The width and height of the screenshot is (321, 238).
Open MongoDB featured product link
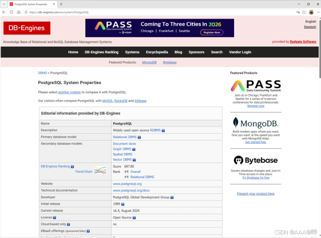pyautogui.click(x=149, y=62)
